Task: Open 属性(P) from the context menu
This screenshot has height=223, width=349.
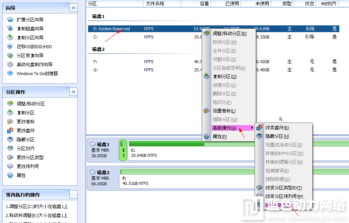Action: pyautogui.click(x=220, y=137)
